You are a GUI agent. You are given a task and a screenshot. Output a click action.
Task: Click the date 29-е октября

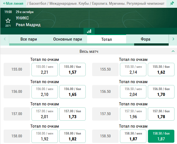click(24, 12)
